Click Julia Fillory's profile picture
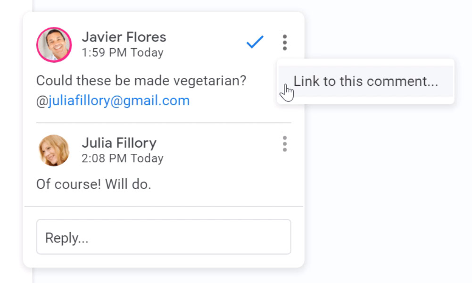Viewport: 472px width, 283px height. coord(54,150)
